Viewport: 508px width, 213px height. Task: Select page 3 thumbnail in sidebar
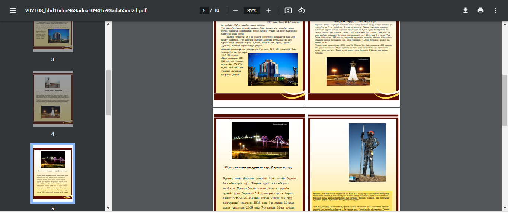point(52,36)
